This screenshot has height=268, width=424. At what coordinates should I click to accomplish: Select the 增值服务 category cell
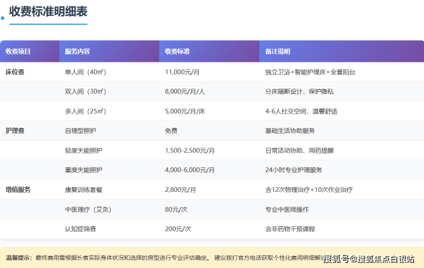(18, 190)
